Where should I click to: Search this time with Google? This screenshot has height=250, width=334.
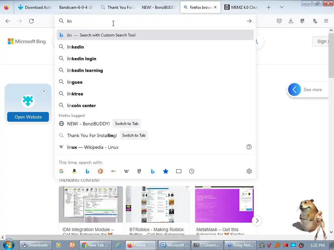tap(61, 171)
